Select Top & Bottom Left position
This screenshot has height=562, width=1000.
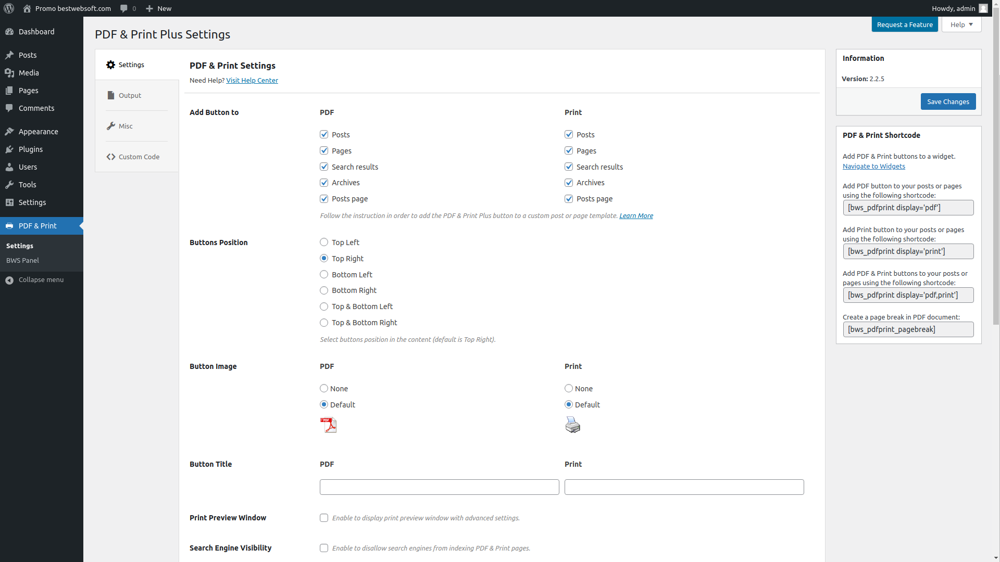click(x=324, y=306)
